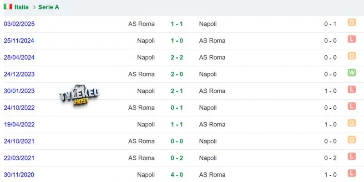Click the L badge for 30/11/2020 match
The image size is (364, 182).
click(351, 173)
